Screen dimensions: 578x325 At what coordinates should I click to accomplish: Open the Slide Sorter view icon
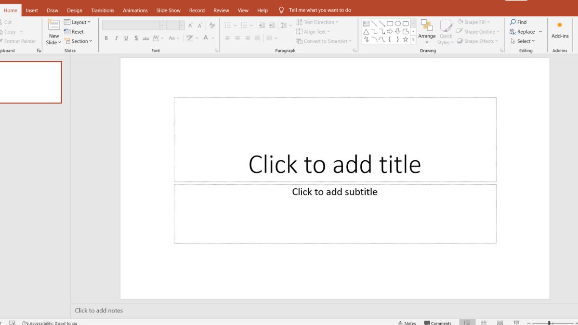[484, 323]
